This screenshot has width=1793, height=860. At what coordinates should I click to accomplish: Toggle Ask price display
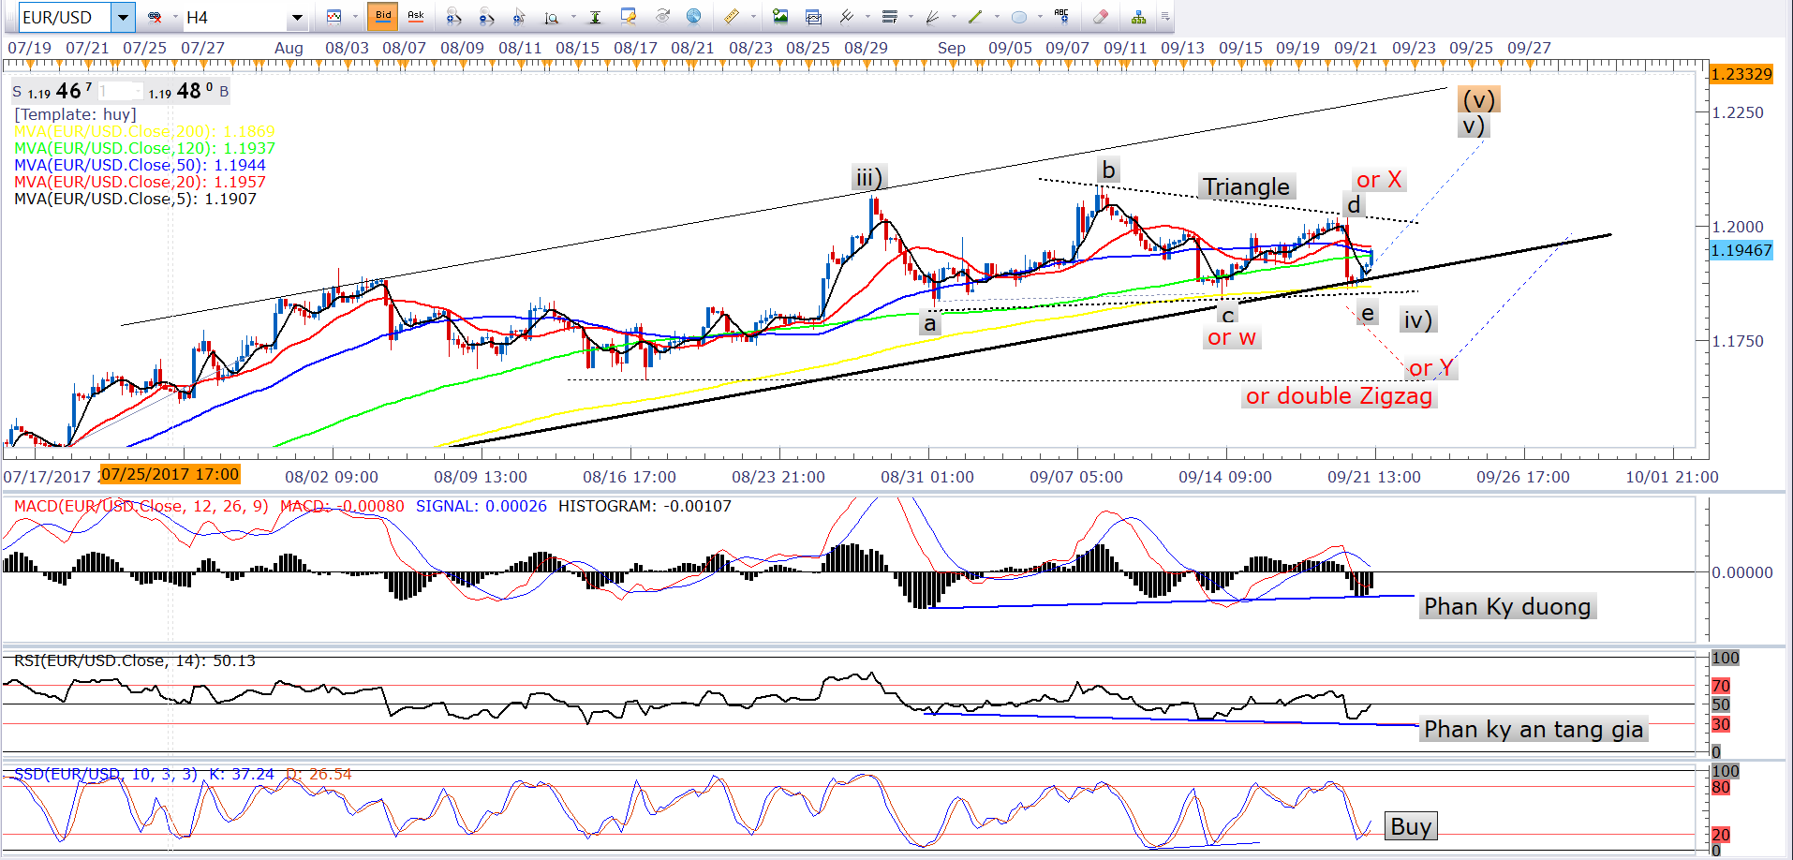pos(415,17)
